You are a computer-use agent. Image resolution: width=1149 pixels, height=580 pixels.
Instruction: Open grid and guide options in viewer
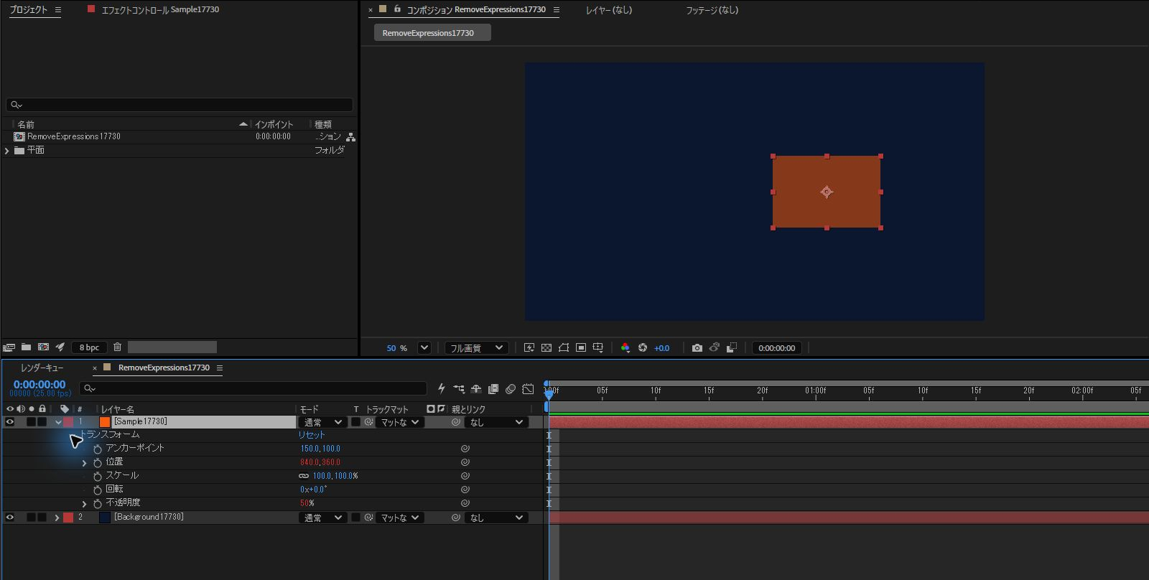pos(598,348)
